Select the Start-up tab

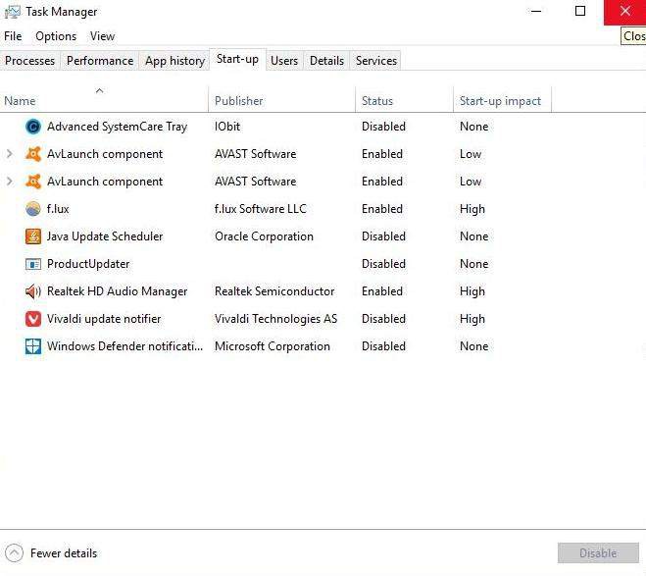pos(238,60)
